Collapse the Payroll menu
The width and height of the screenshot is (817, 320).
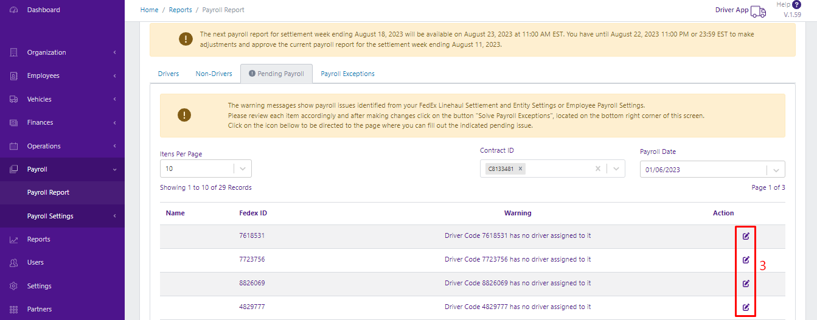pyautogui.click(x=115, y=169)
